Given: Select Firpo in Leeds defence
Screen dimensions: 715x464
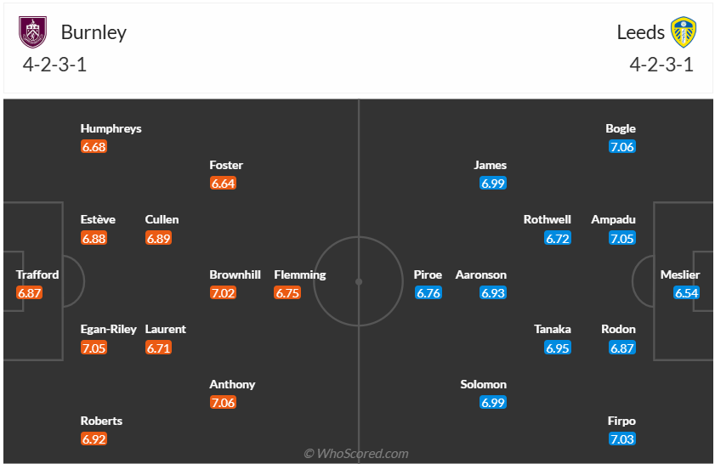Looking at the screenshot, I should tap(621, 421).
